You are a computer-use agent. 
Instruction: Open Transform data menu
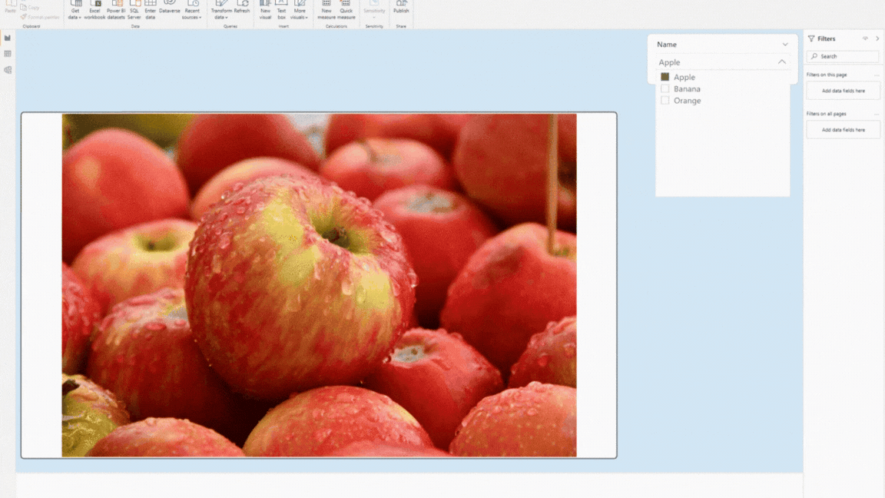tap(221, 11)
